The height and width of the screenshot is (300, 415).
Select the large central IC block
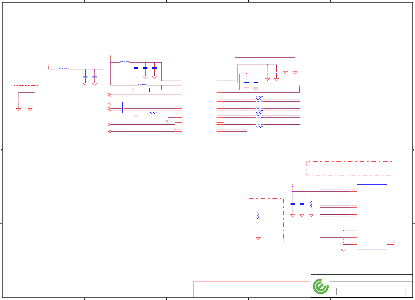click(x=199, y=105)
